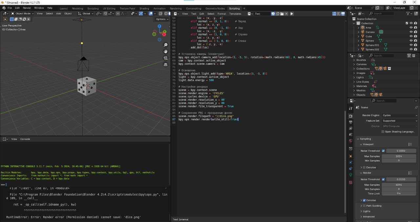This screenshot has height=222, width=420.
Task: Click the viewport Options button
Action: click(x=162, y=19)
